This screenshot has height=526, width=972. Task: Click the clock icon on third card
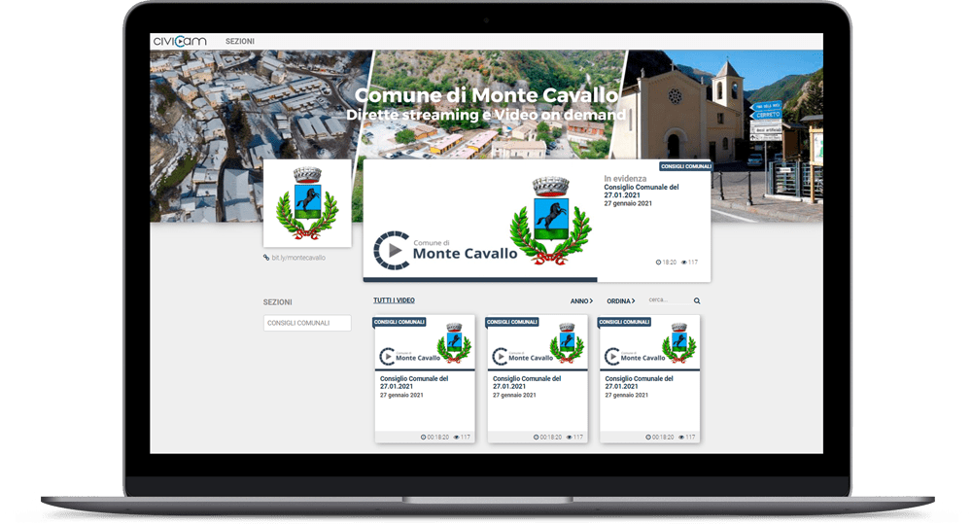(648, 438)
